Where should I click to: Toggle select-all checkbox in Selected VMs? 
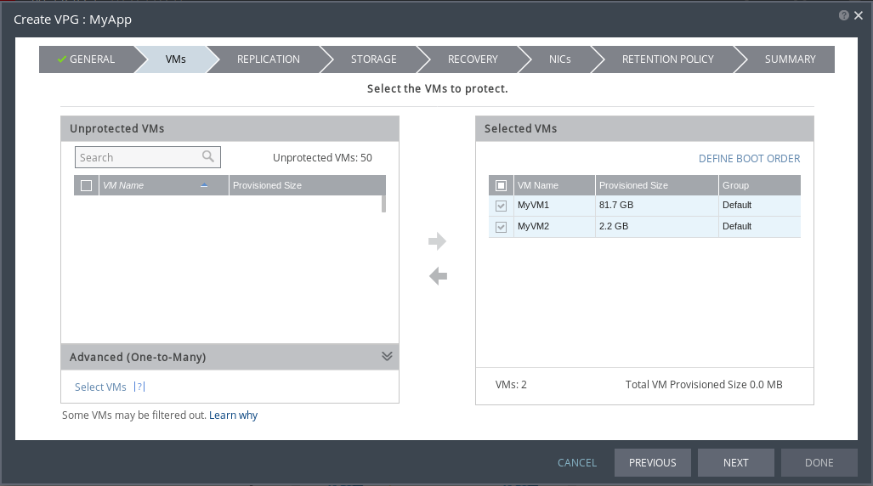501,185
